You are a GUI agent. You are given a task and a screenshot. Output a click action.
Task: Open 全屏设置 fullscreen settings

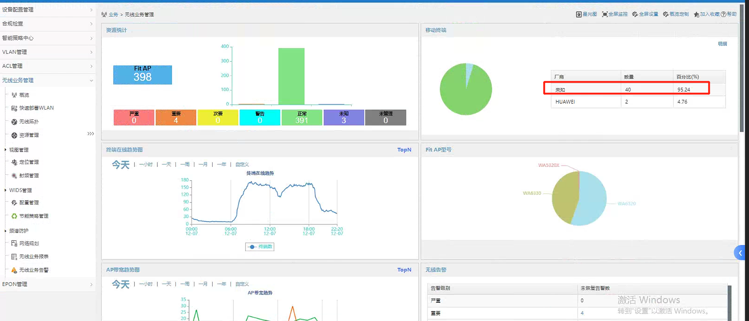(645, 14)
